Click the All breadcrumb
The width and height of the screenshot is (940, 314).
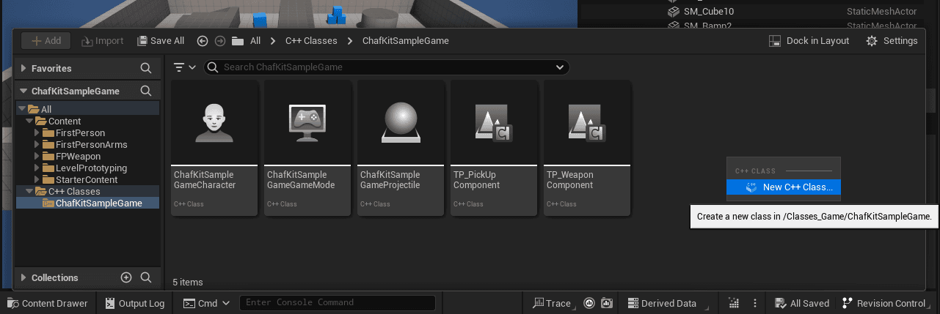255,41
